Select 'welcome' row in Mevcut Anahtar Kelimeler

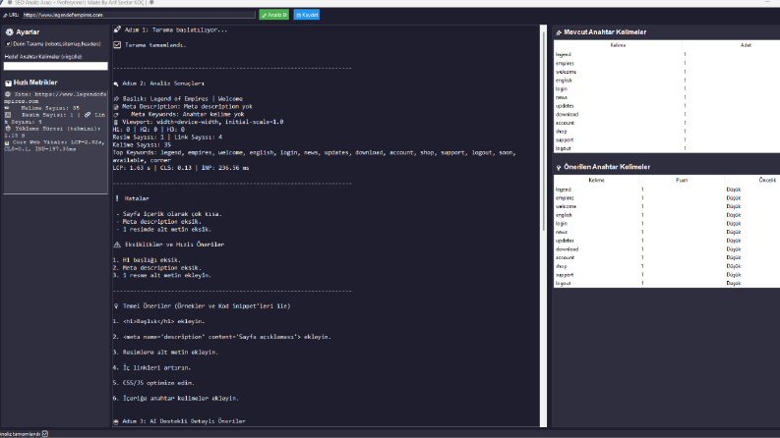coord(667,72)
